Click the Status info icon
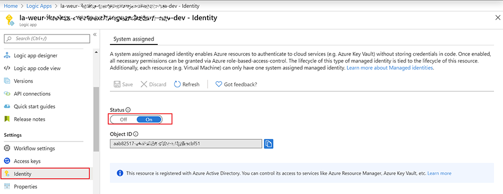Viewport: 503px width, 194px height. click(128, 110)
